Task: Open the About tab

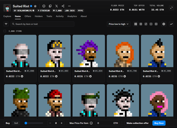Action: [84, 16]
